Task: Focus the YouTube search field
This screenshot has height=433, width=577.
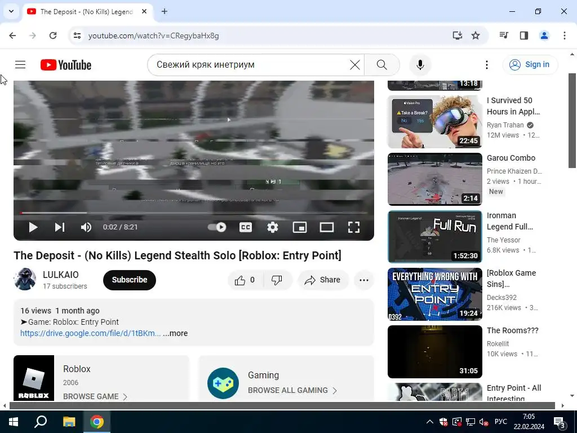Action: click(250, 65)
